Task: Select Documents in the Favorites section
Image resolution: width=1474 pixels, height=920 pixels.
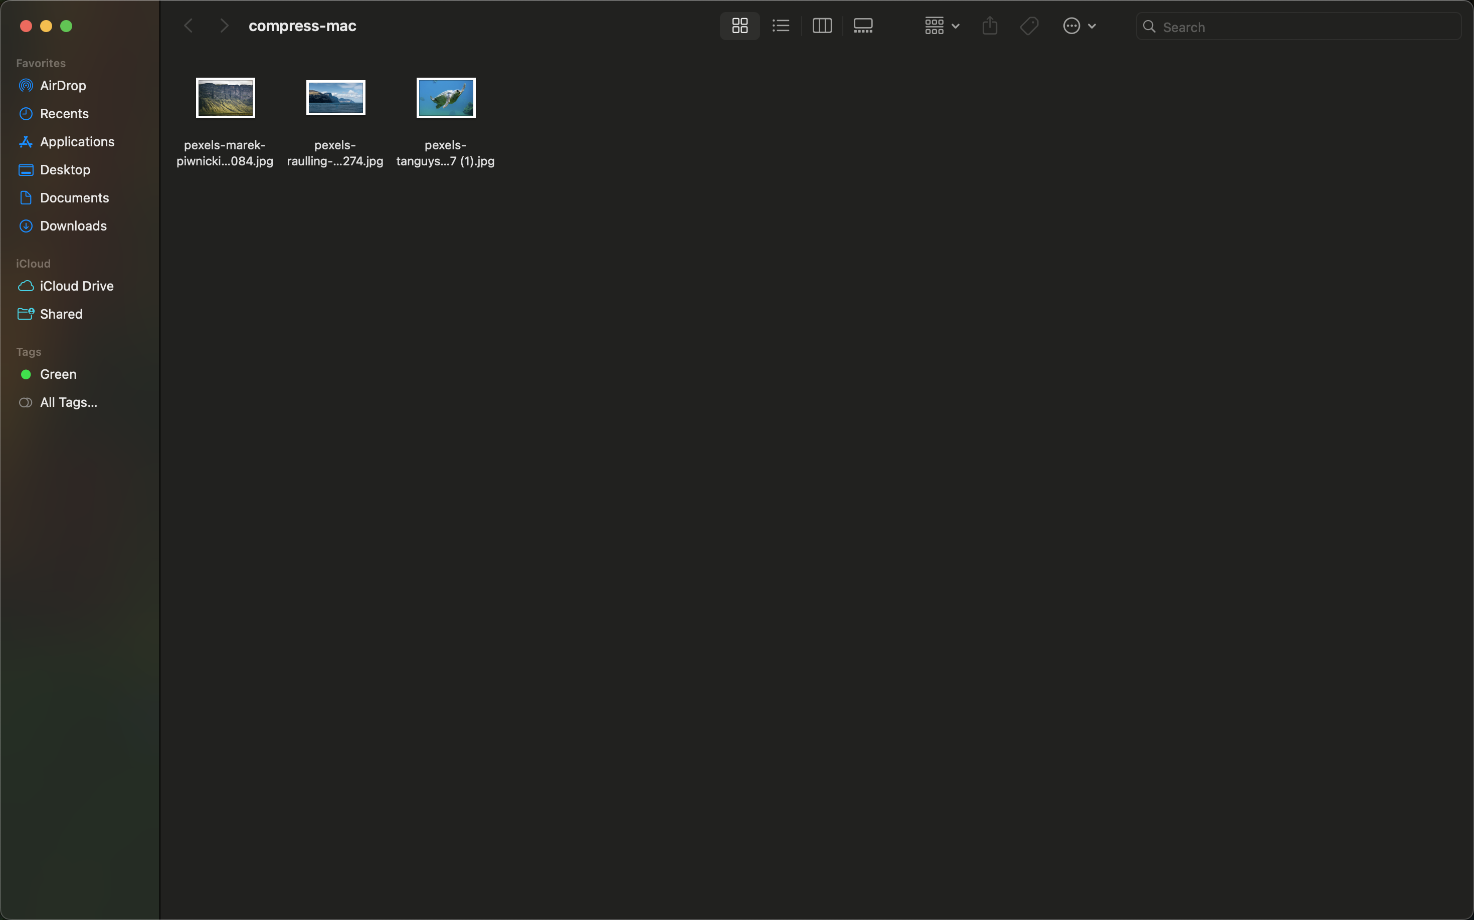Action: pyautogui.click(x=74, y=197)
